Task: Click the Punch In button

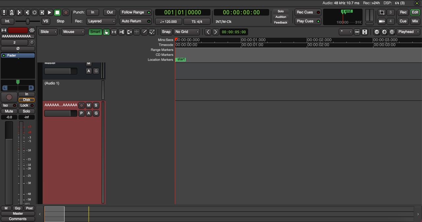Action: tap(93, 12)
